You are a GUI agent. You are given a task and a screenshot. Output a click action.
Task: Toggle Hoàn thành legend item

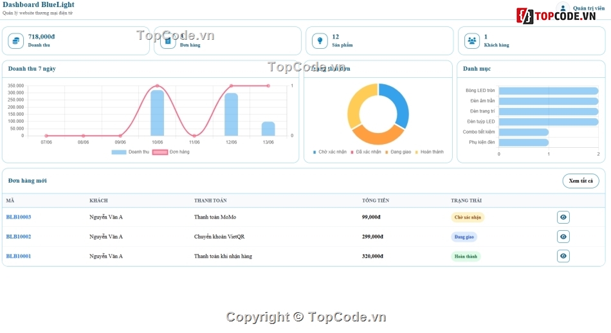[x=429, y=152]
